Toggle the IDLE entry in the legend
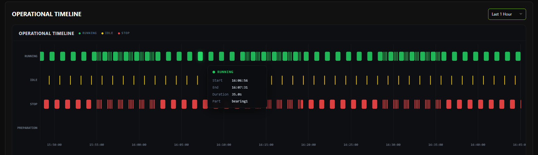 click(x=107, y=33)
